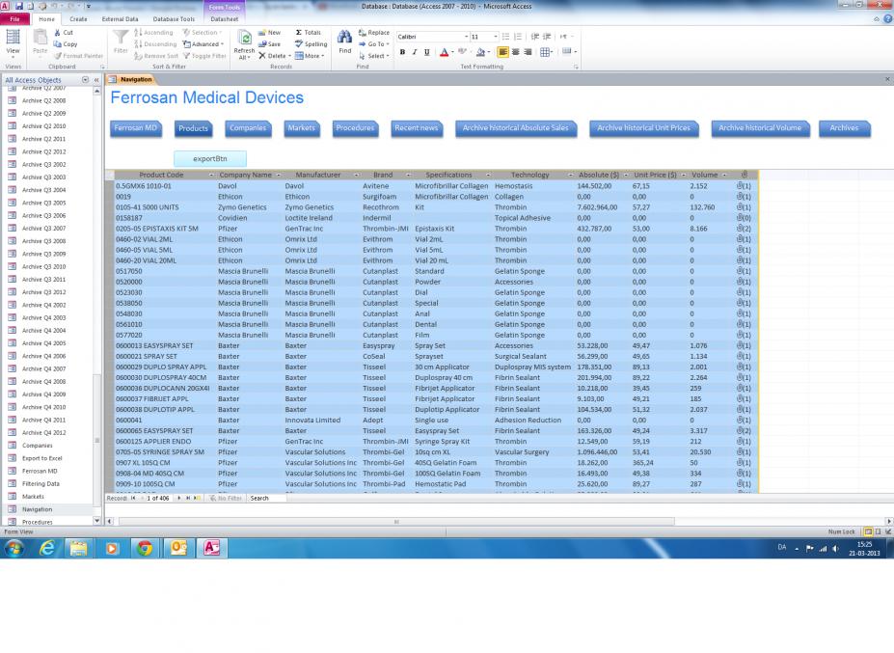
Task: Click the Cut scissors icon
Action: tap(58, 33)
